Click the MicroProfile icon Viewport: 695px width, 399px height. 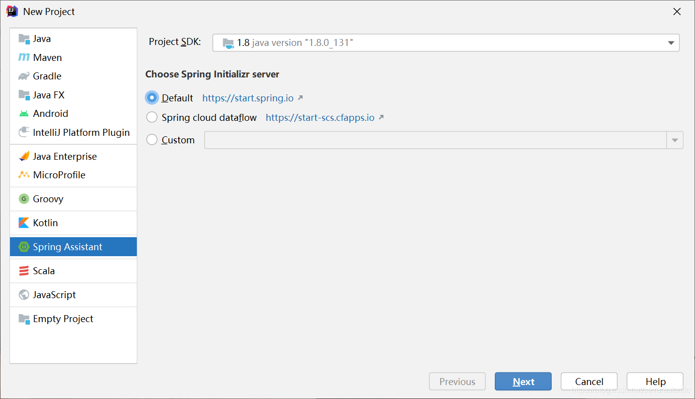[24, 175]
